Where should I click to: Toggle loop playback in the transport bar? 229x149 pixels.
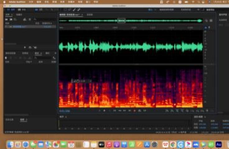(x=139, y=111)
